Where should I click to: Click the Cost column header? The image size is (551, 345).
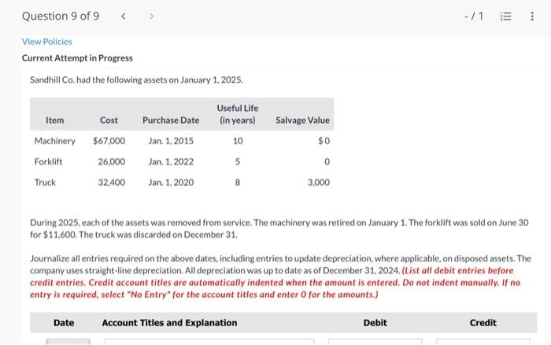click(x=109, y=121)
